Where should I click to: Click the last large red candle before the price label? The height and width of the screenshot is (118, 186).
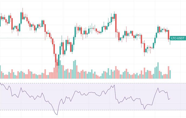point(168,35)
